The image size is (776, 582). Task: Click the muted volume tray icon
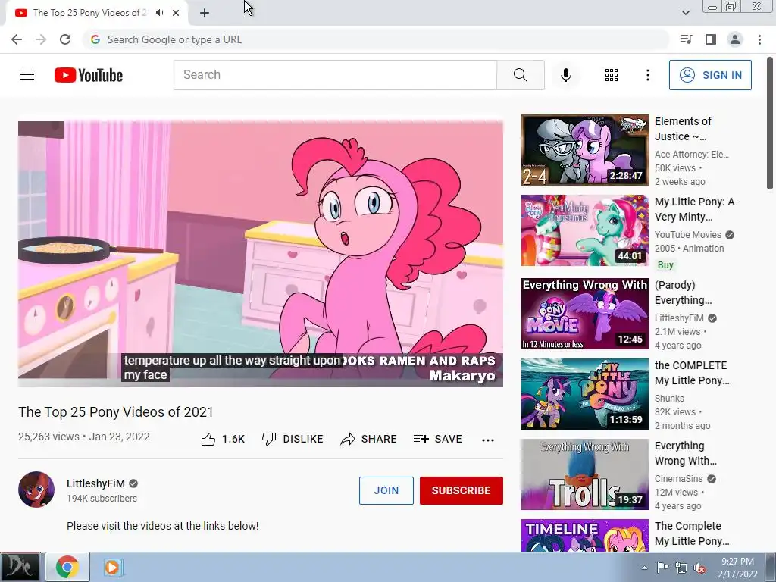coord(699,568)
